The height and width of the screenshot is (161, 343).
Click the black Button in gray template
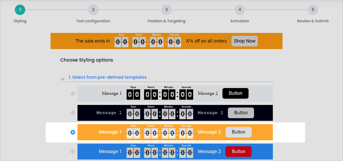(x=235, y=93)
